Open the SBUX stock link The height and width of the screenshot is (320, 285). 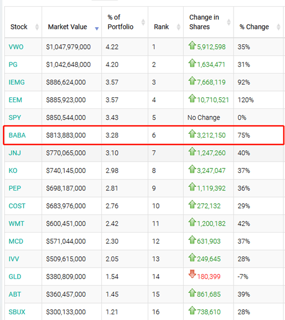17,312
